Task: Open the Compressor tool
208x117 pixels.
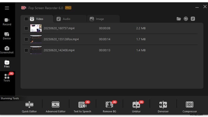Action: 190,107
